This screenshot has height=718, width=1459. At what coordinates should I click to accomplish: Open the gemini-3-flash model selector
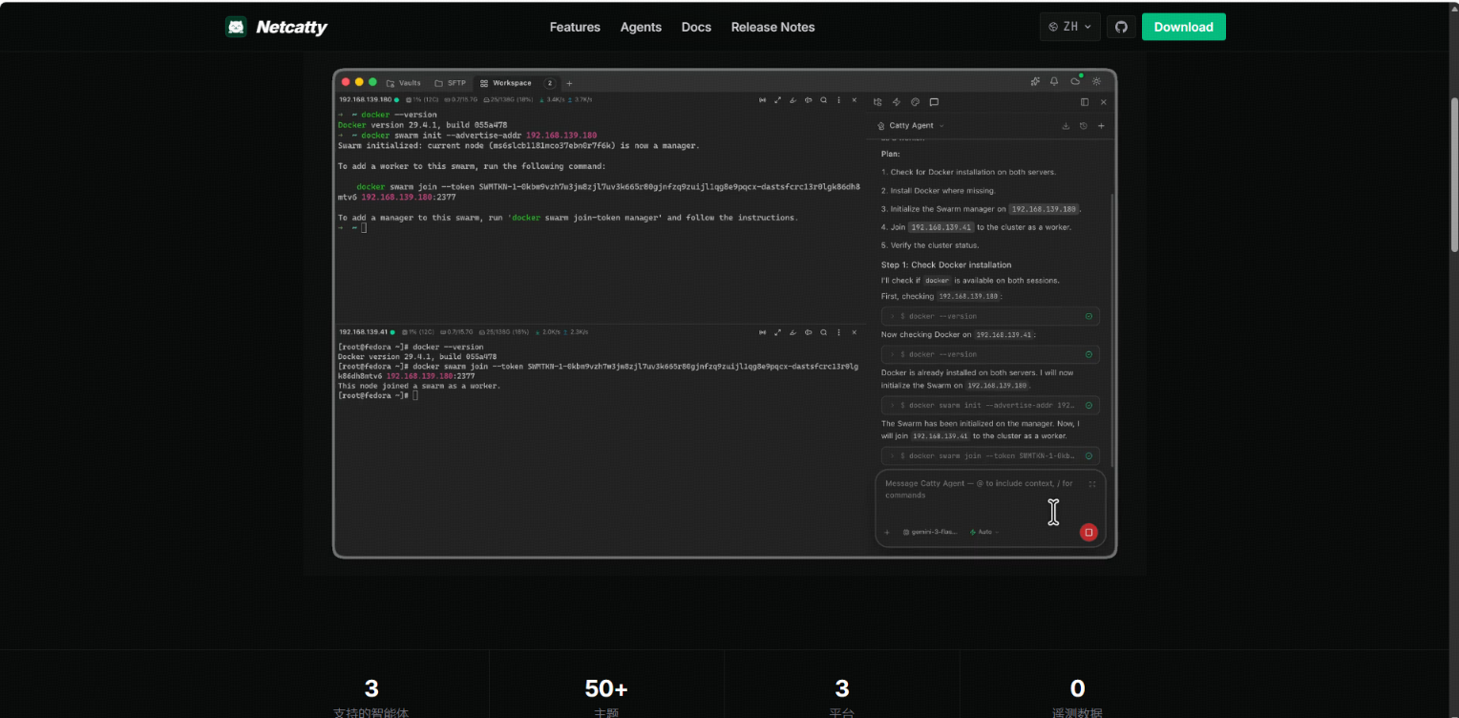(x=929, y=532)
